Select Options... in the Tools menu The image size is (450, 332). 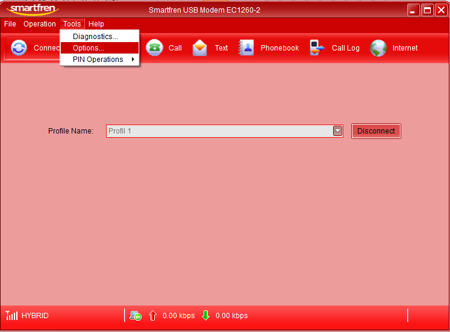tap(99, 48)
